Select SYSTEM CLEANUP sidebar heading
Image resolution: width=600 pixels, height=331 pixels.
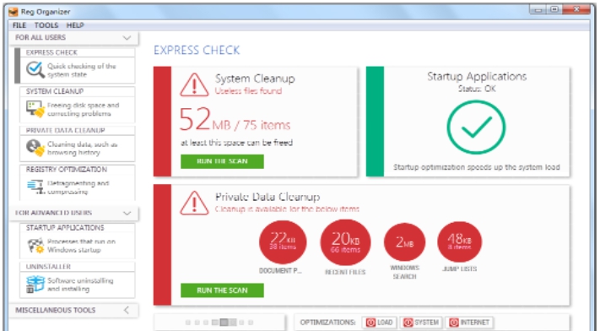coord(55,91)
